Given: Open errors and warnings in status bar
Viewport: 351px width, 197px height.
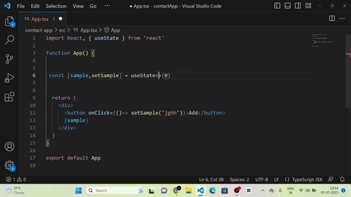Looking at the screenshot, I should pos(16,179).
